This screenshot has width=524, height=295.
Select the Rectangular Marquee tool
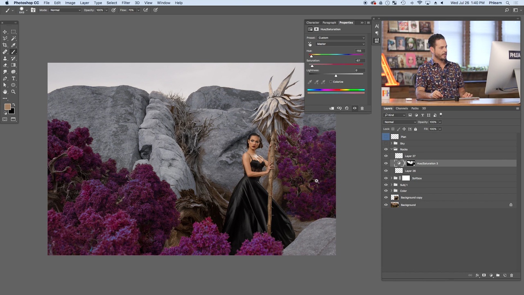click(14, 32)
